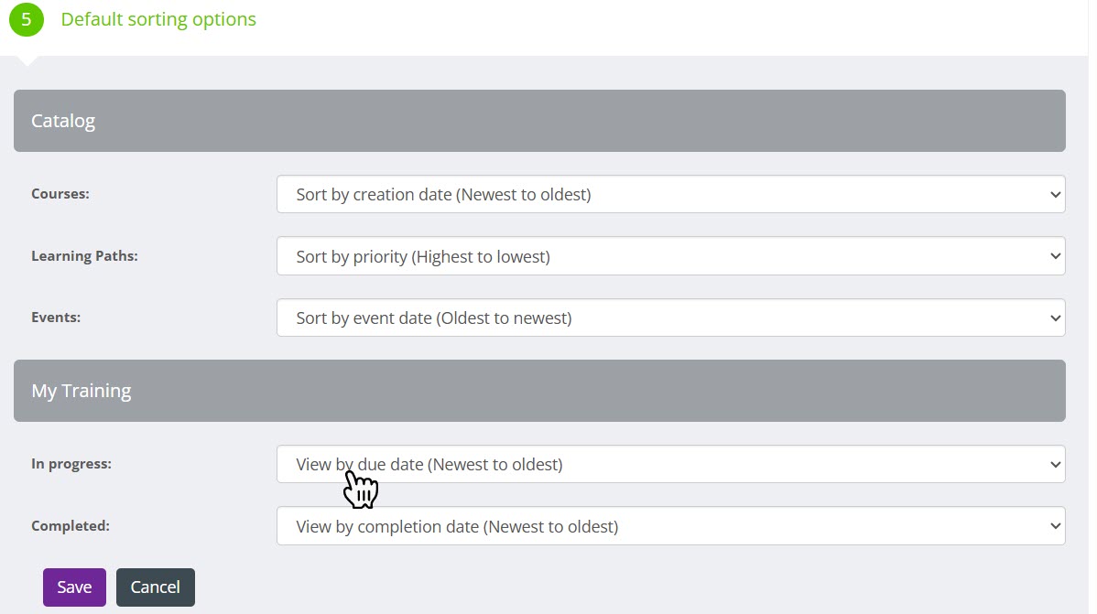1097x614 pixels.
Task: Click the Courses field label
Action: click(60, 194)
